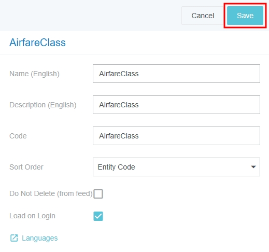Click the Load on Login label
Screen dimensions: 269x252
point(32,216)
